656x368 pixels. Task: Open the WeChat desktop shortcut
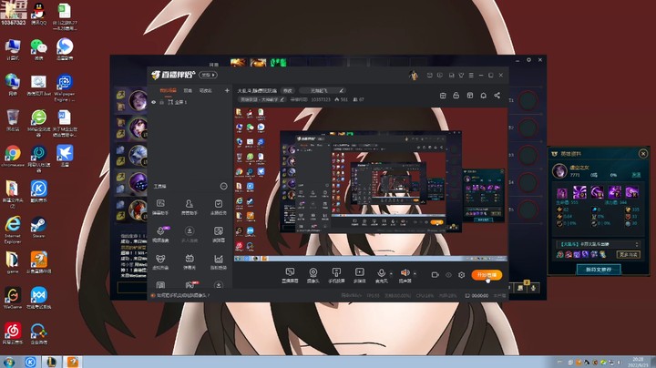(38, 49)
